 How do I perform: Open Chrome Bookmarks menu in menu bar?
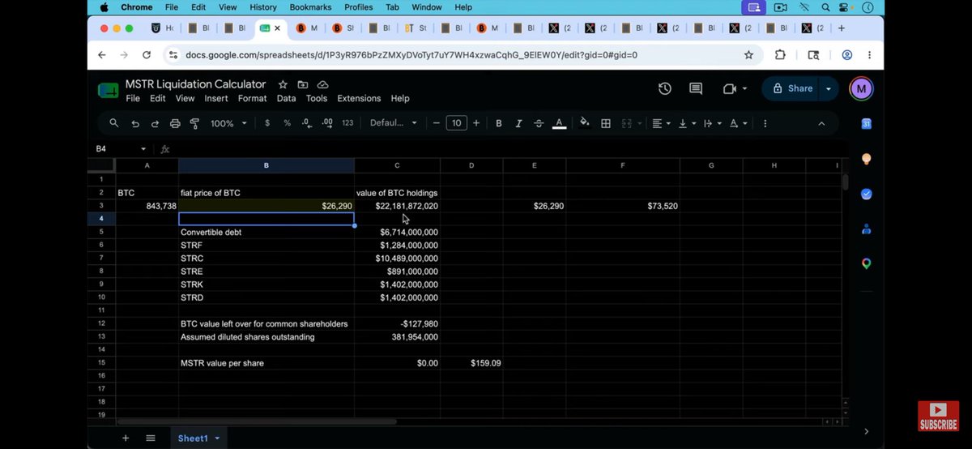coord(310,7)
